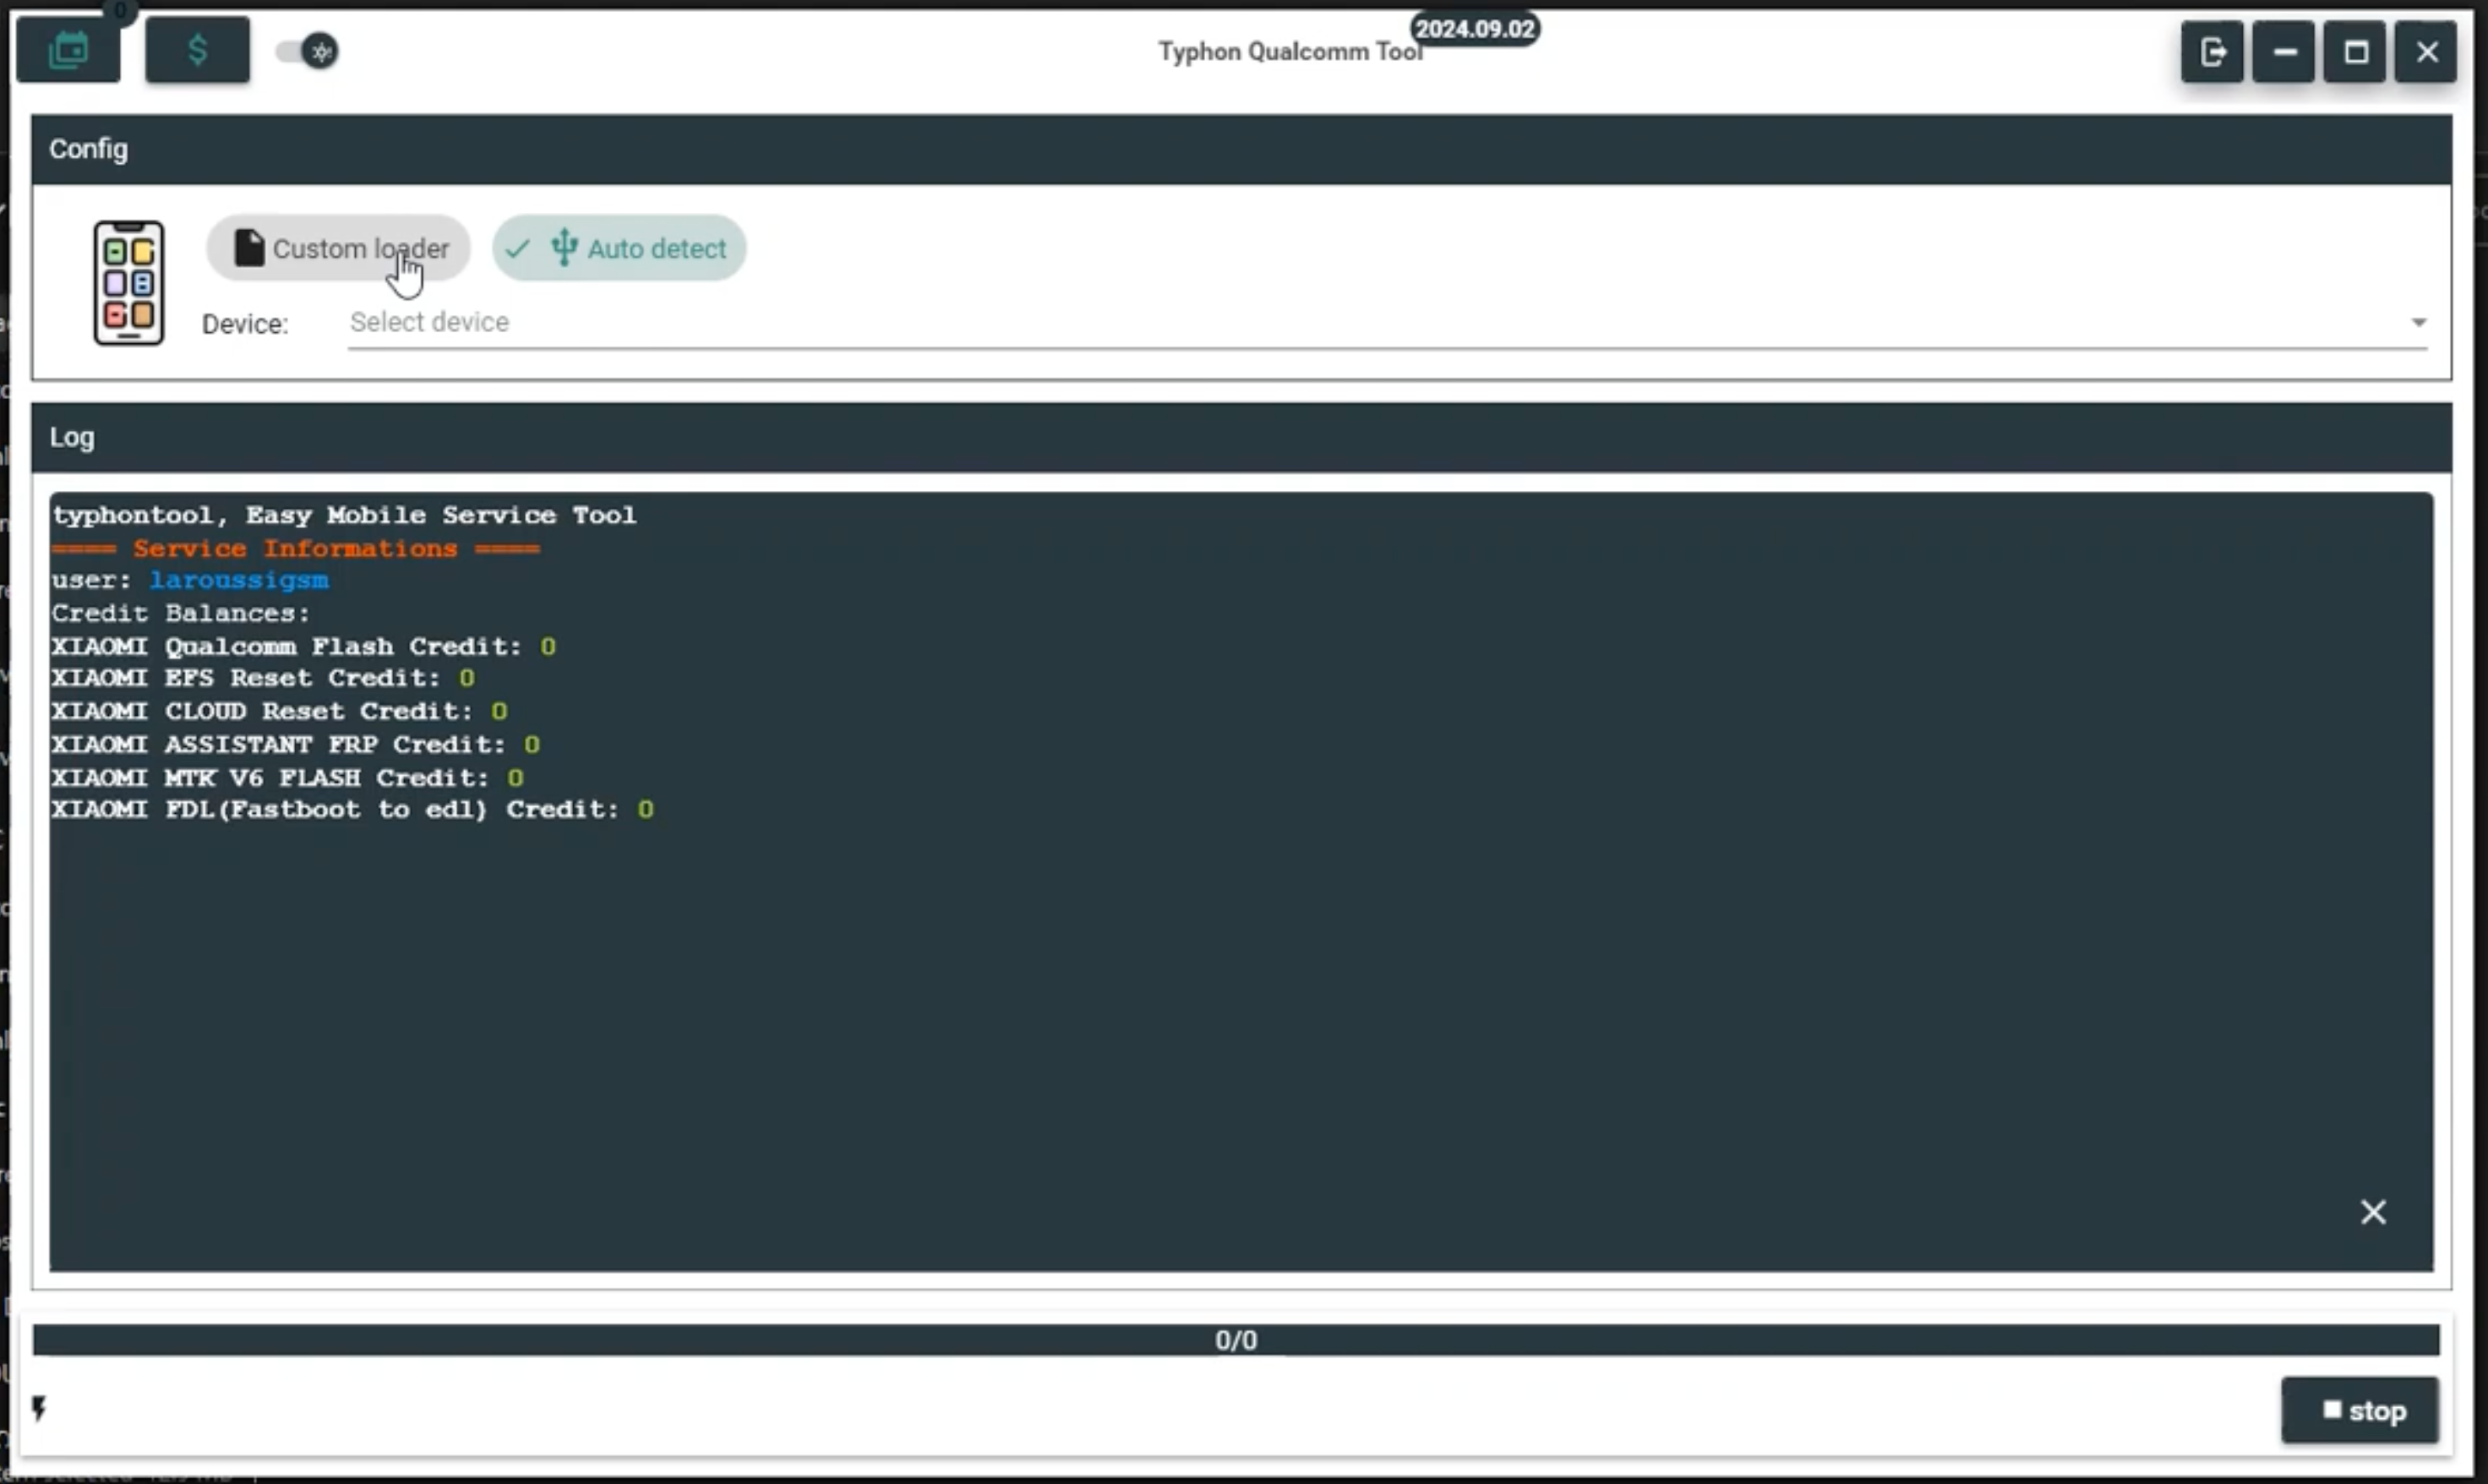The width and height of the screenshot is (2488, 1484).
Task: Click the username laroussigsm in log
Action: pos(239,580)
